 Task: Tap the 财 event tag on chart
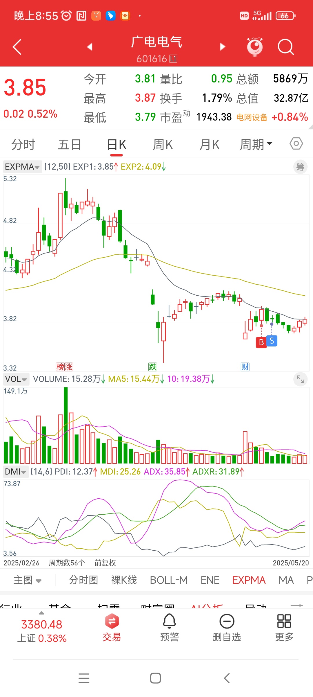[x=245, y=367]
